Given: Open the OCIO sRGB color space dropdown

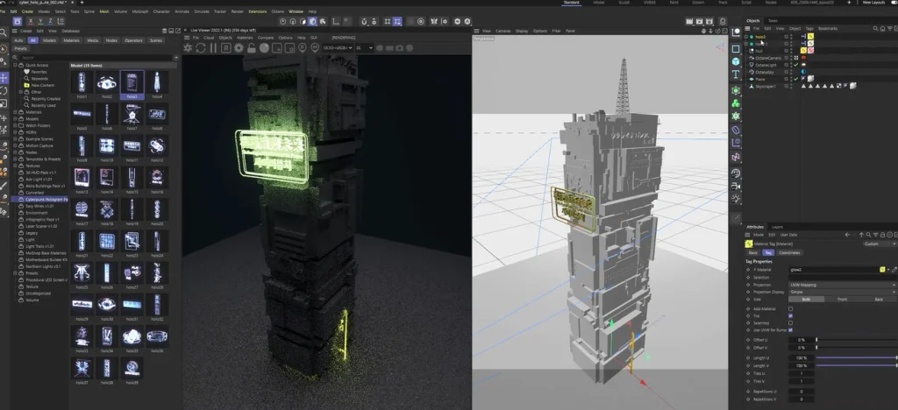Looking at the screenshot, I should (338, 48).
